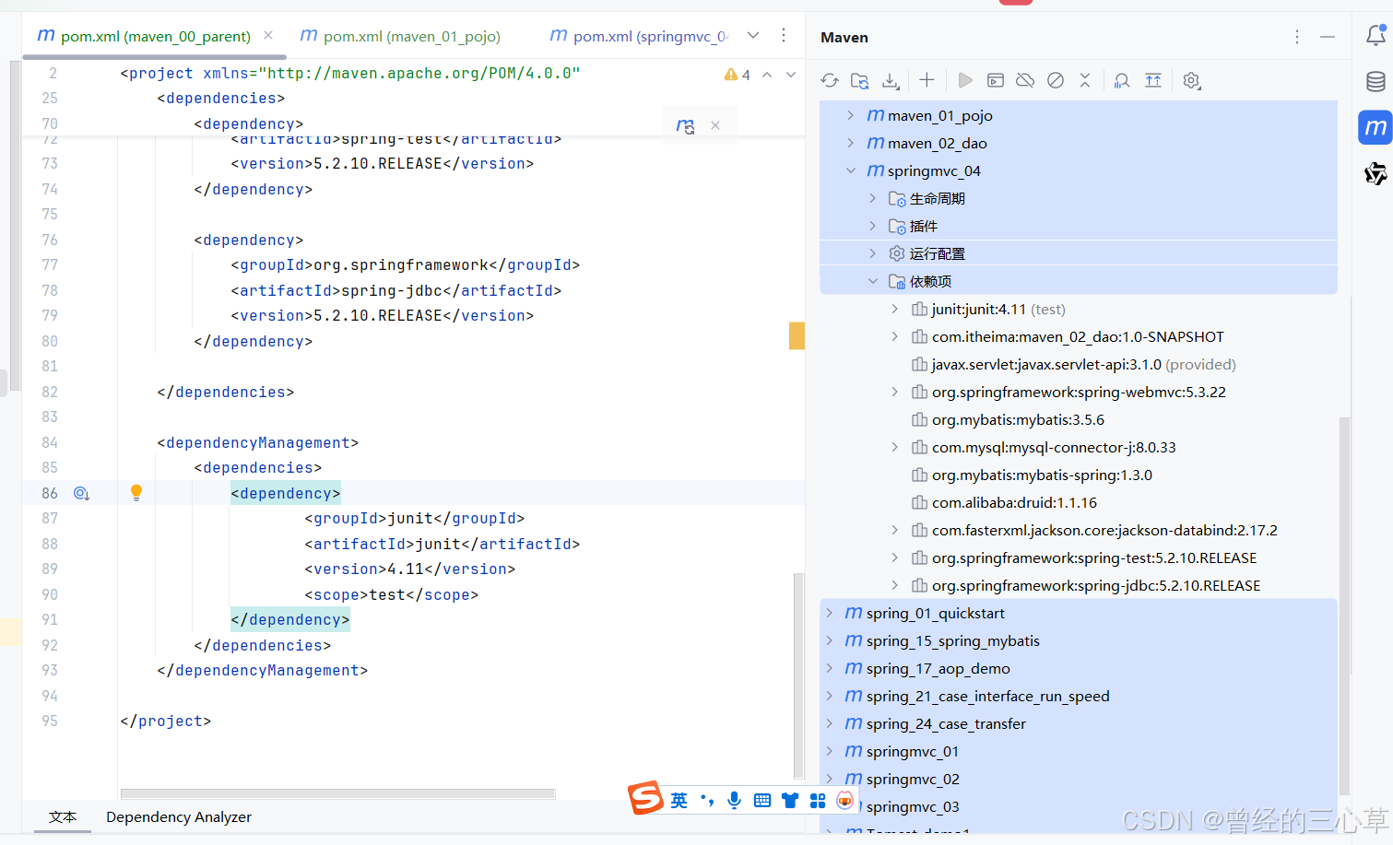Screen dimensions: 1393x845
Task: Click gutter icon on line 86
Action: (x=81, y=494)
